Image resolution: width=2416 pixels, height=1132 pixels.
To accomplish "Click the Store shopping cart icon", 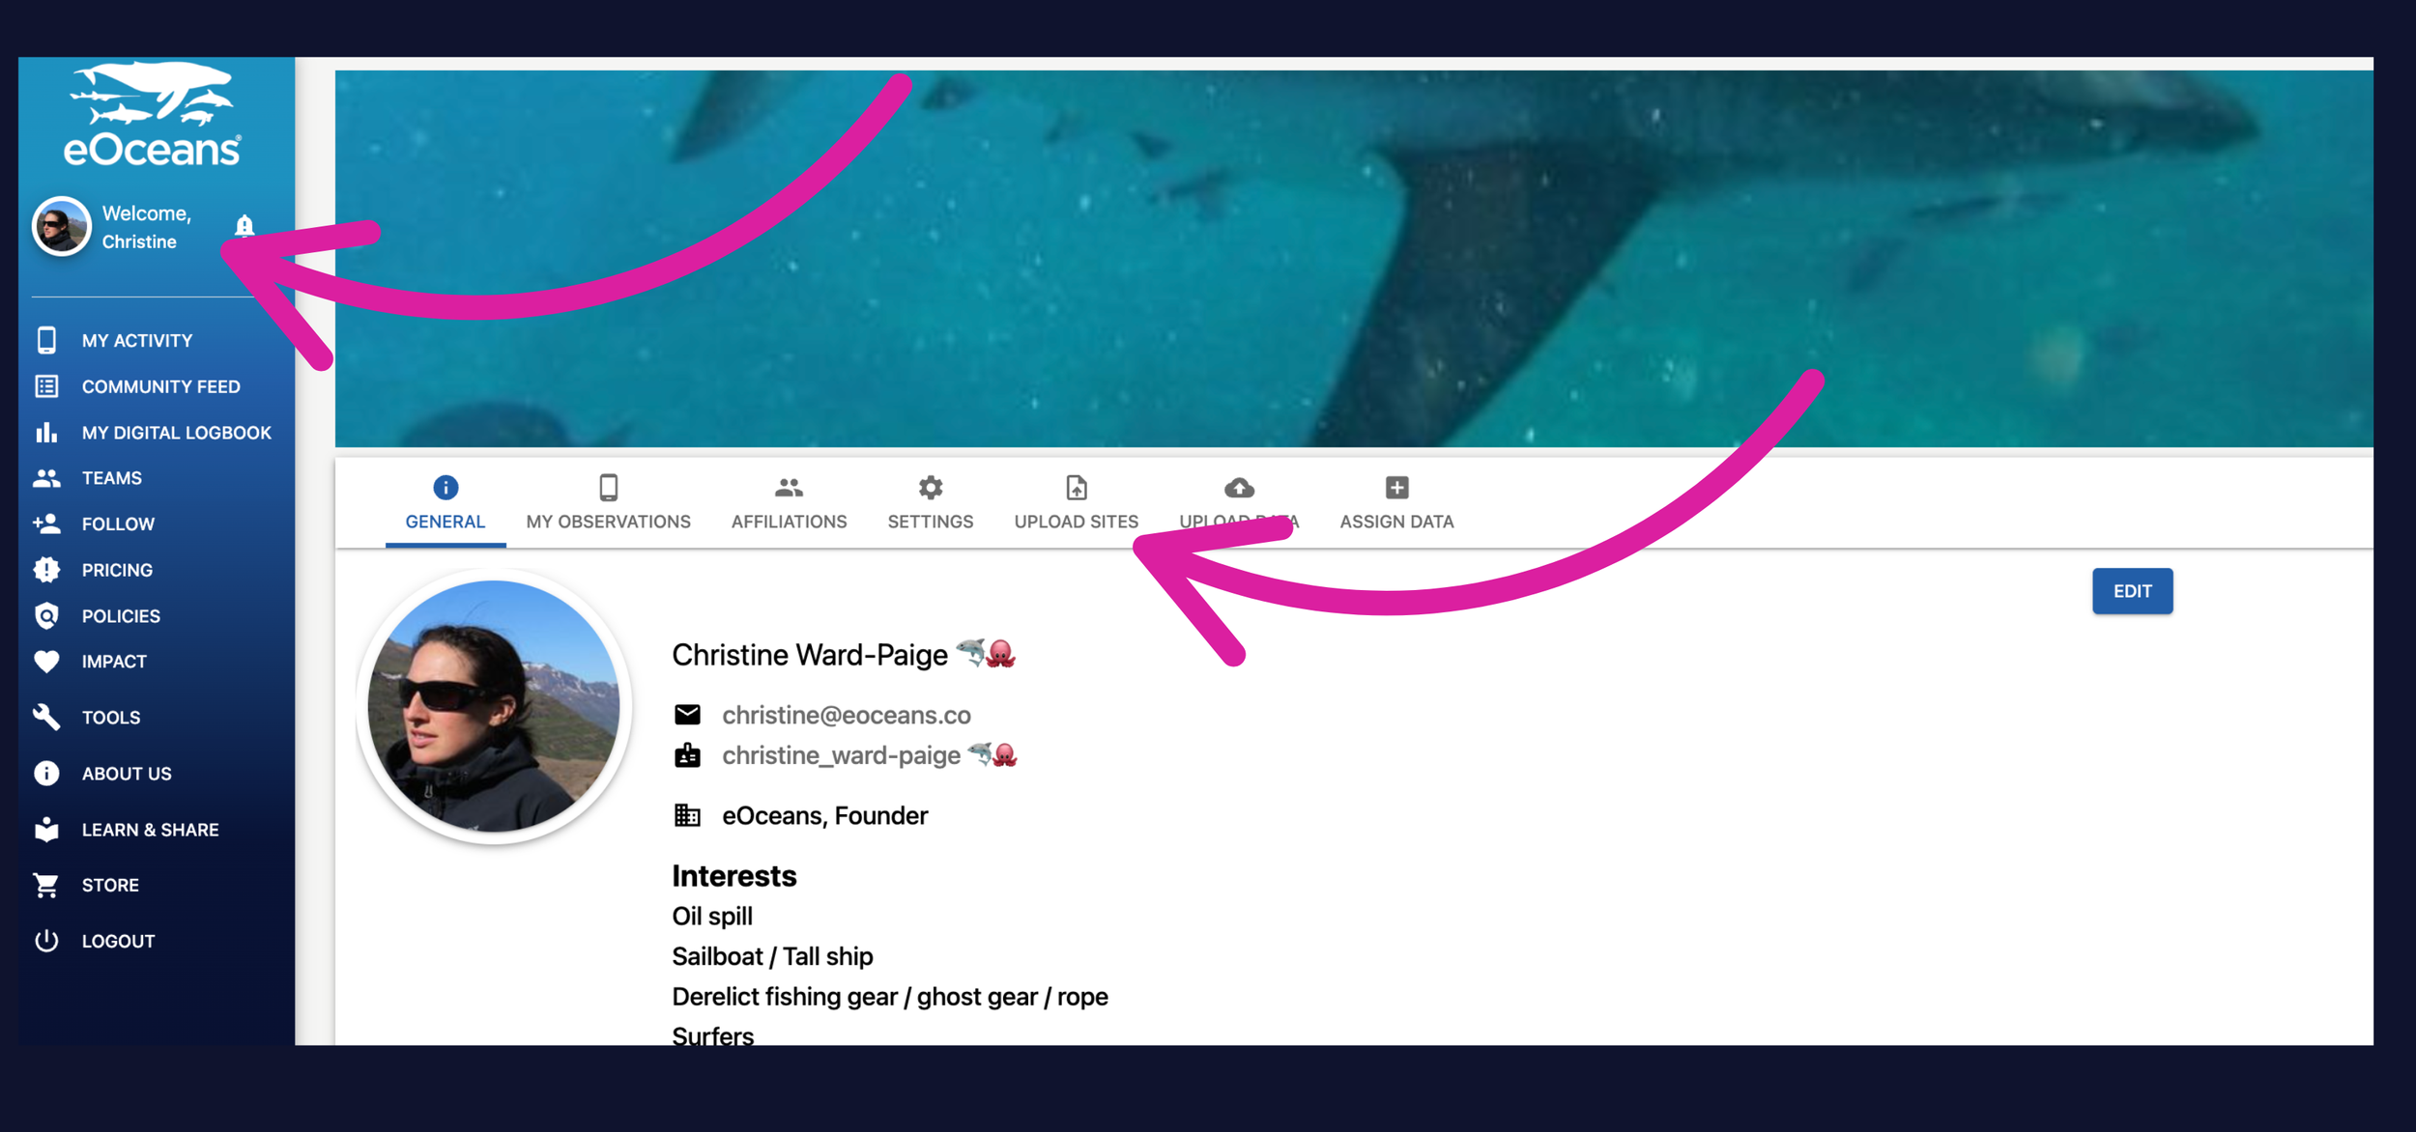I will (x=46, y=885).
